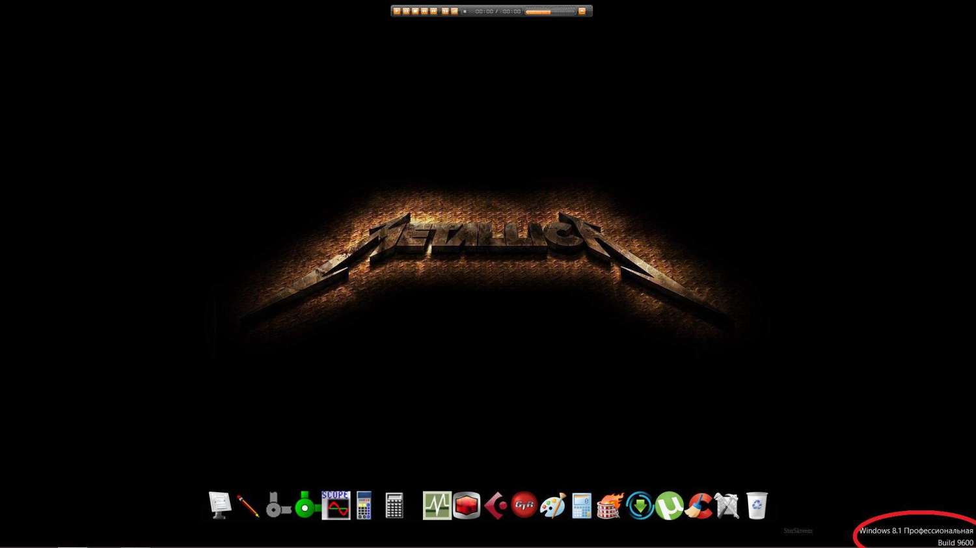The height and width of the screenshot is (548, 976).
Task: Open the red cube application icon
Action: pos(467,506)
